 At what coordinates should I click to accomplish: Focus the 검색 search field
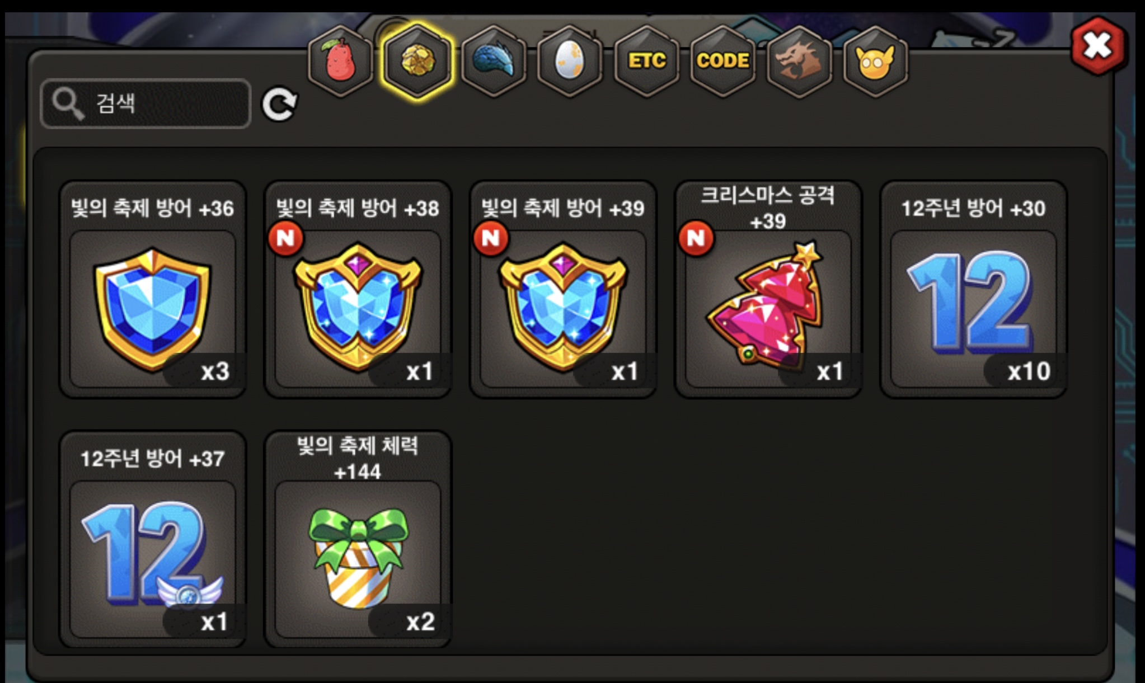pyautogui.click(x=146, y=104)
